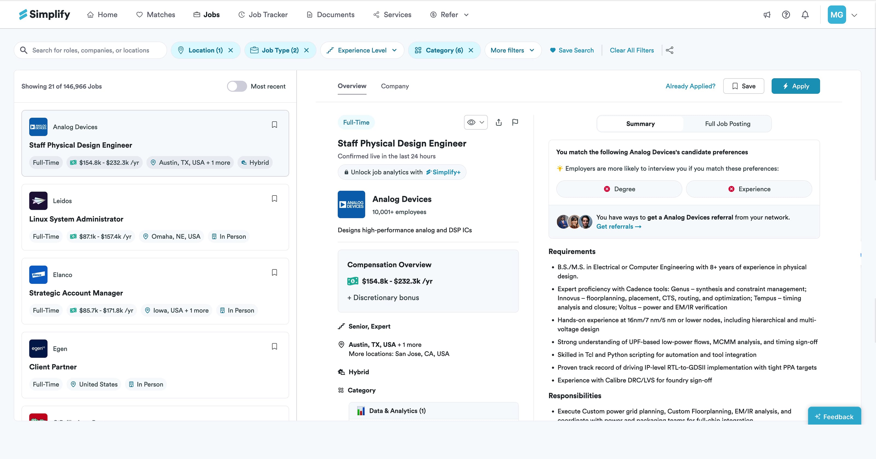Click the upload/share job icon

click(x=498, y=122)
